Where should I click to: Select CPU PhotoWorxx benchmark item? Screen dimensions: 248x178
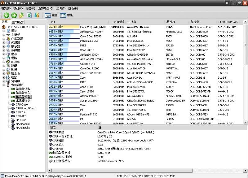coord(26,108)
